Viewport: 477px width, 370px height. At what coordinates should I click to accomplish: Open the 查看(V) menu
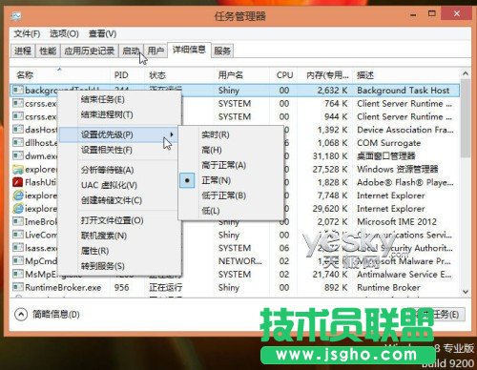(x=102, y=33)
